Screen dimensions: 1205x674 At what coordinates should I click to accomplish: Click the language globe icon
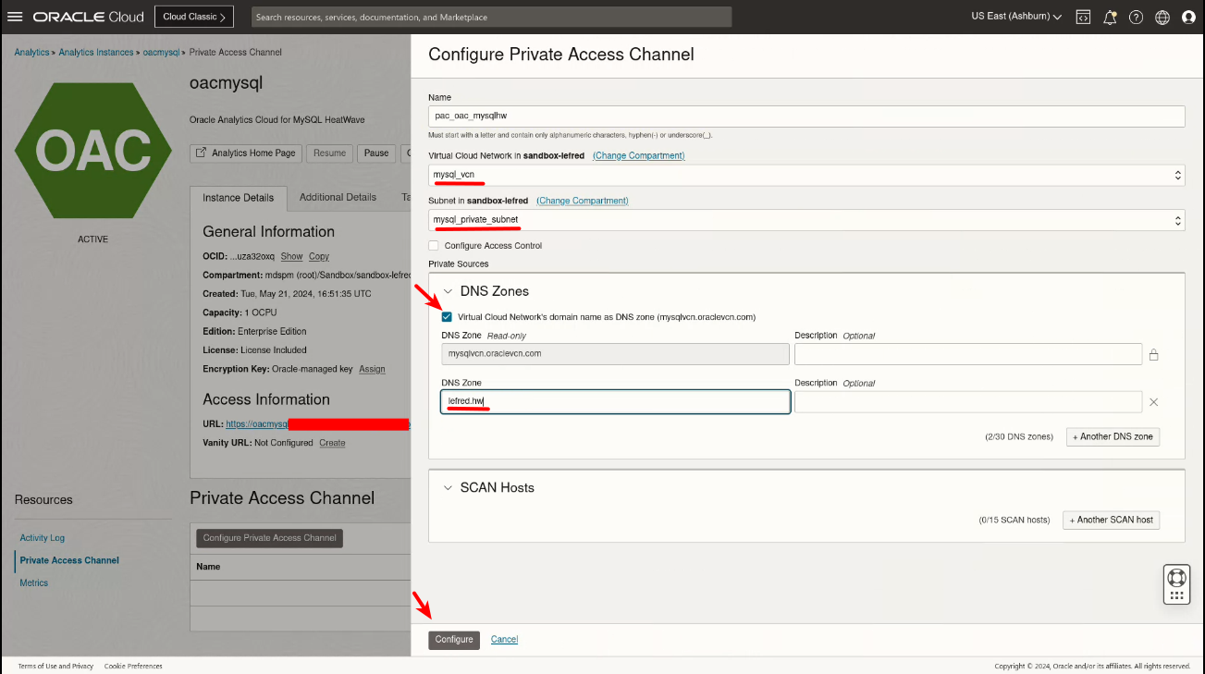pyautogui.click(x=1162, y=17)
